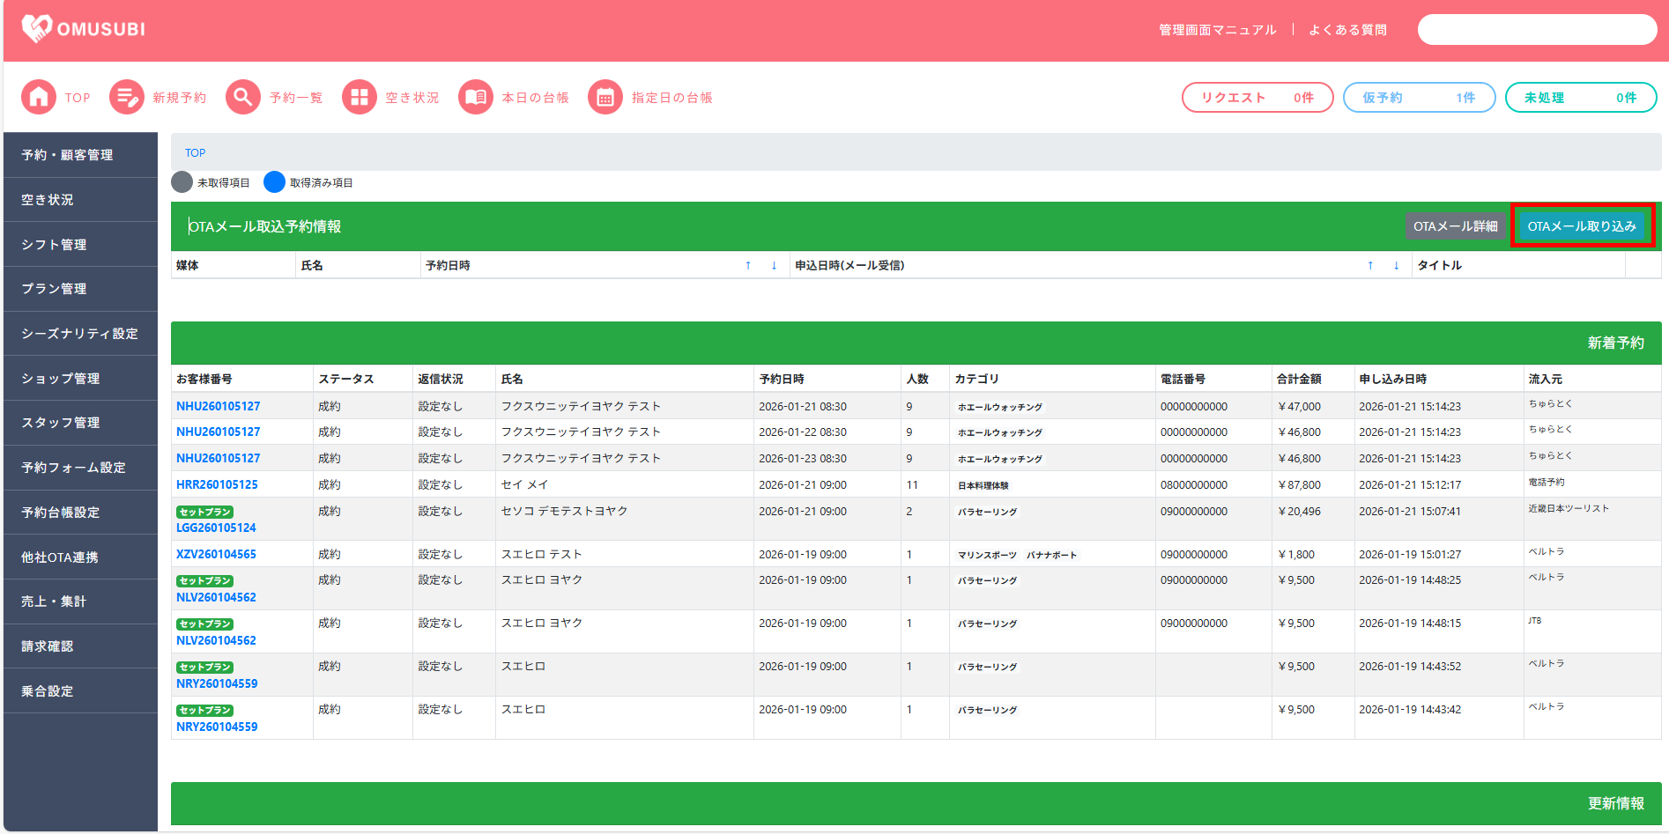Open reservation link HRR260105125
The image size is (1669, 834).
click(217, 484)
